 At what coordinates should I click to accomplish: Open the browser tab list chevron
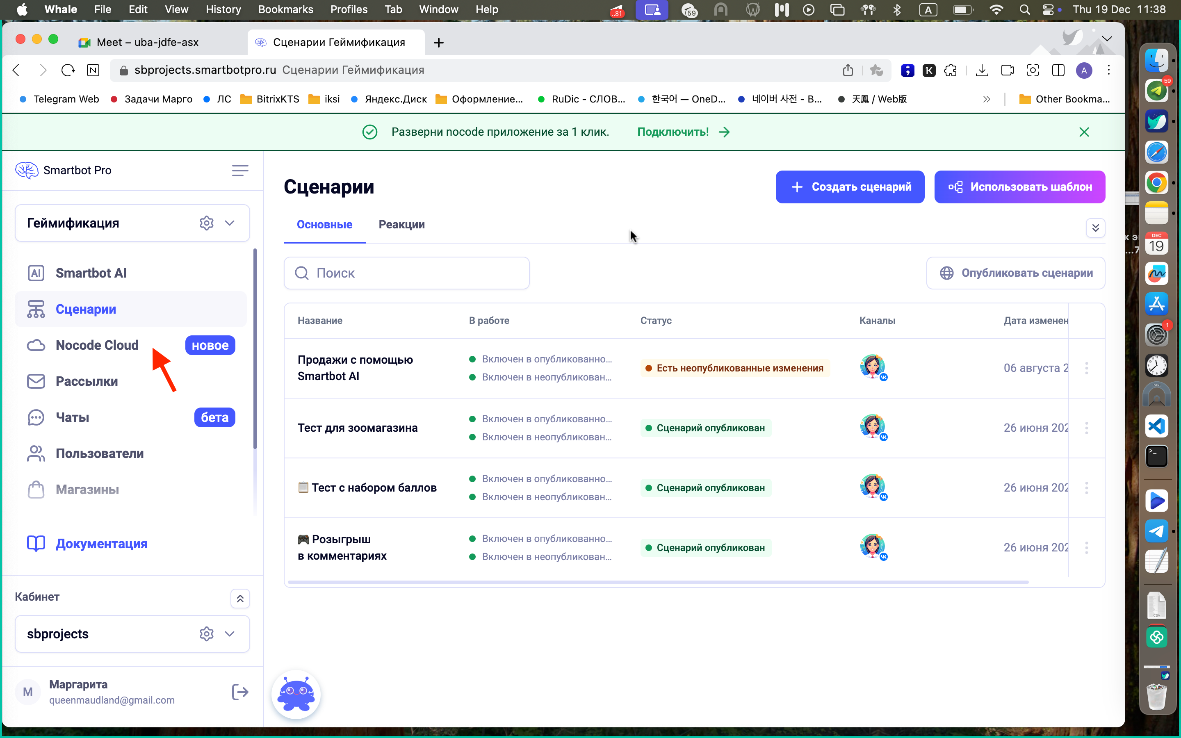tap(1107, 39)
